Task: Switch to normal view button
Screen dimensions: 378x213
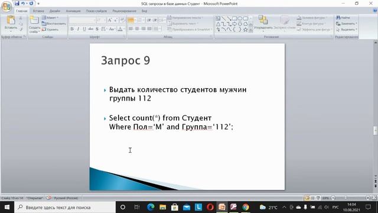Action: [x=307, y=198]
